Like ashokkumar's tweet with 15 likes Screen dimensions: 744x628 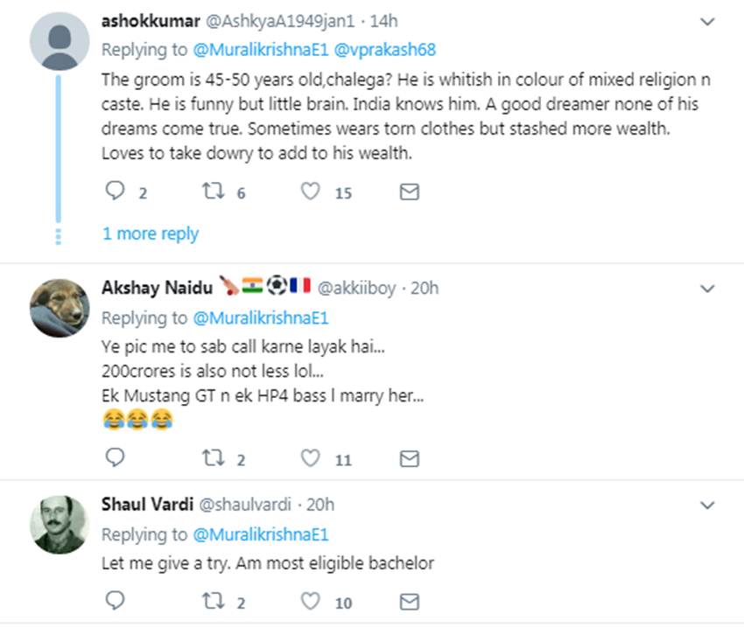[311, 192]
